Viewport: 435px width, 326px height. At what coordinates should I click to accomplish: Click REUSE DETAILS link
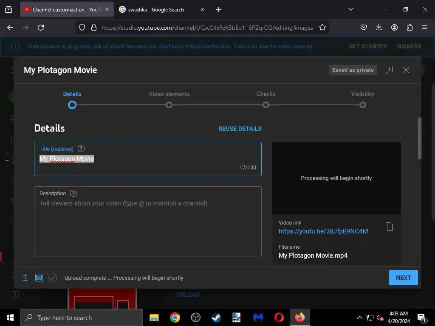240,129
